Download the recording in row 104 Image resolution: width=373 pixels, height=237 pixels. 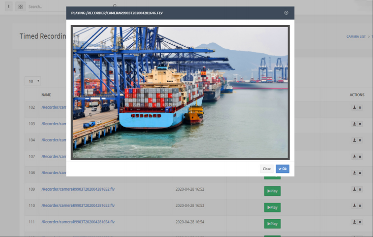click(354, 140)
